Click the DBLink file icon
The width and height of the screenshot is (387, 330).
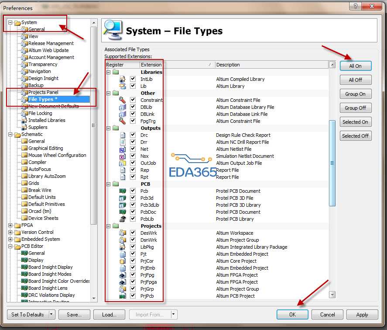click(x=123, y=114)
